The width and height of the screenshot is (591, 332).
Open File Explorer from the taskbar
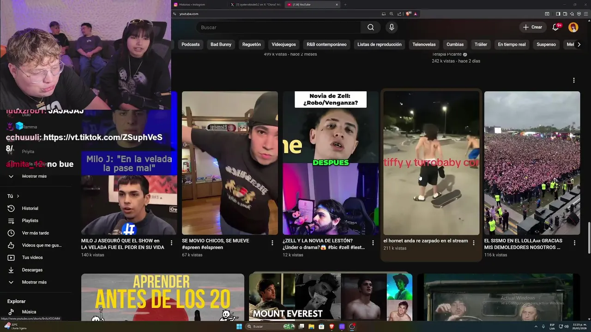coord(311,326)
